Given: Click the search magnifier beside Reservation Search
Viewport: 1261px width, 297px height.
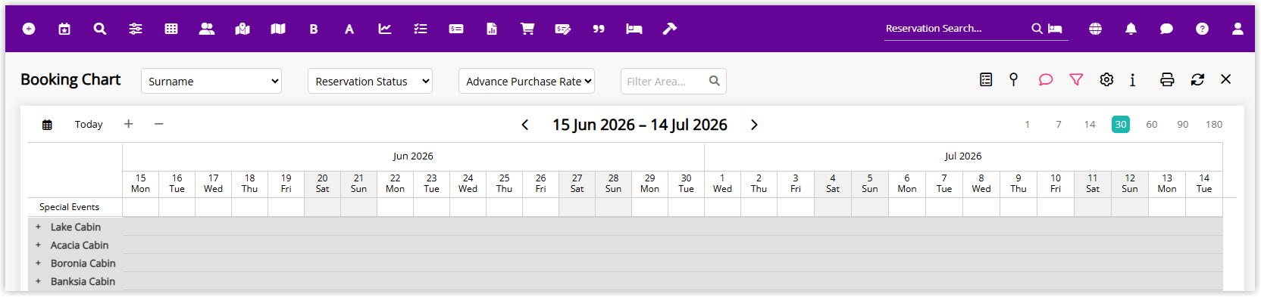Looking at the screenshot, I should tap(1037, 29).
